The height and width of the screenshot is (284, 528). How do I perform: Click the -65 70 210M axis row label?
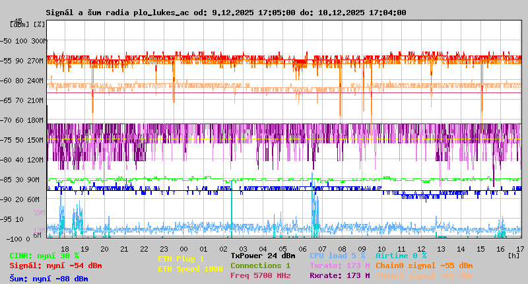pyautogui.click(x=22, y=101)
